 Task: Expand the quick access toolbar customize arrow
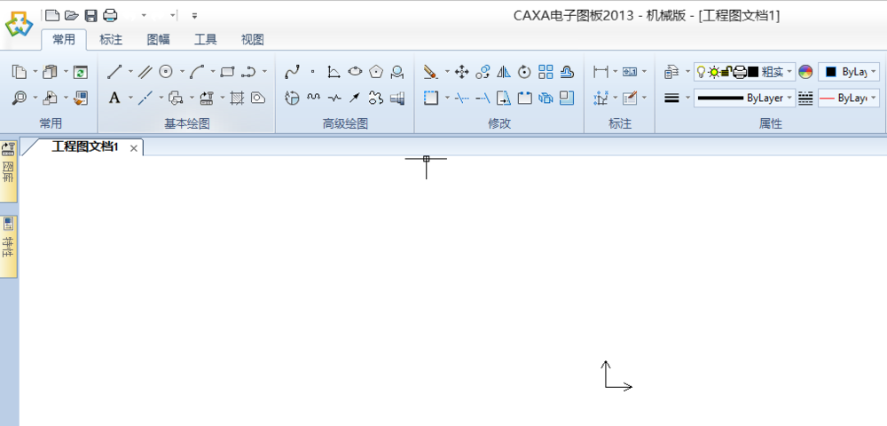point(194,16)
